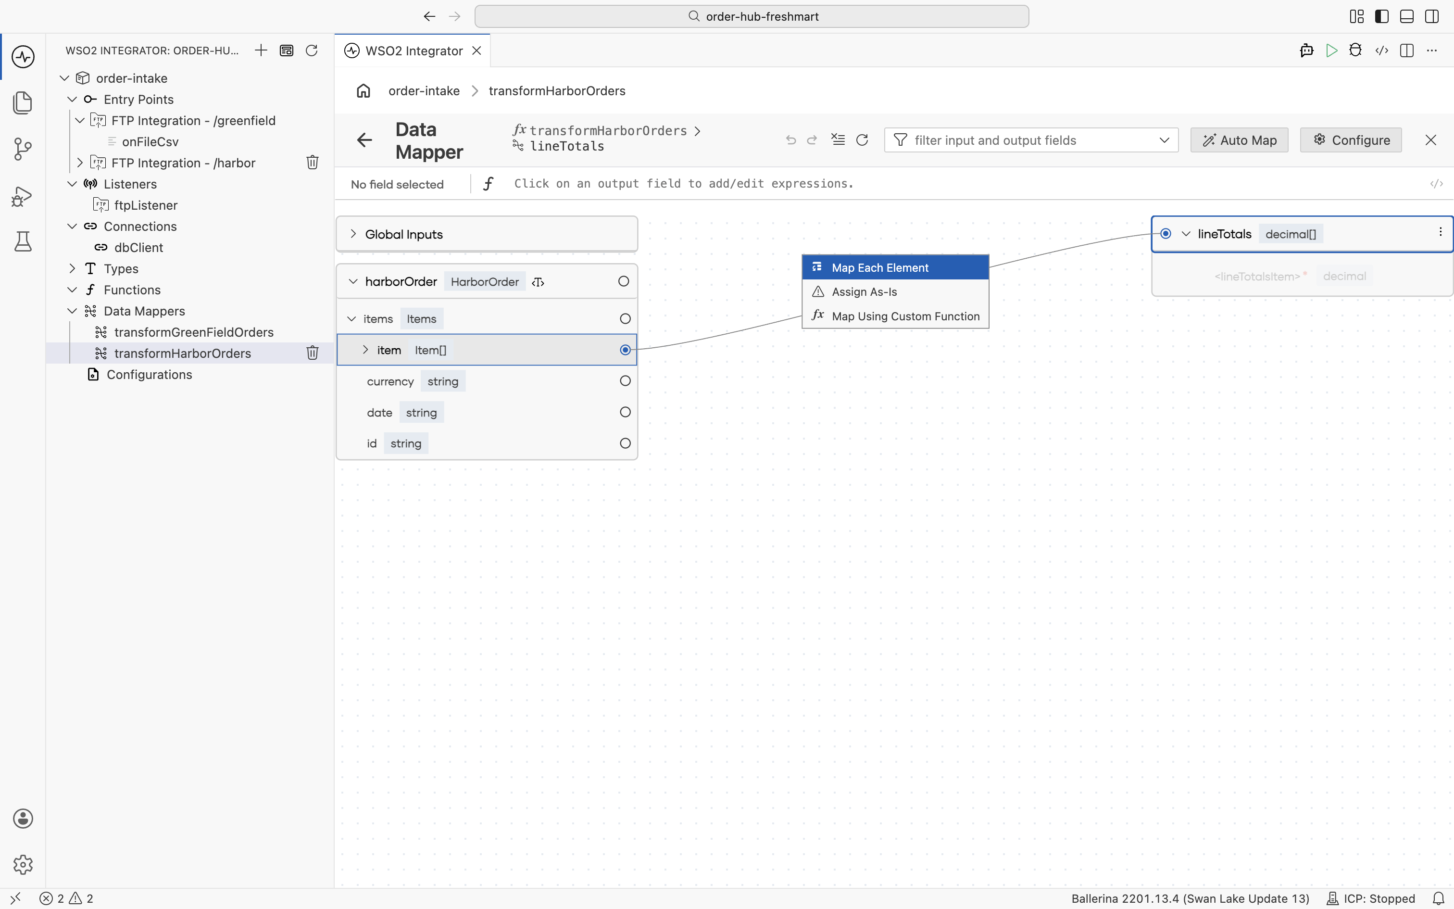Screen dimensions: 1454x909
Task: Expand item Item[] field
Action: coord(365,350)
